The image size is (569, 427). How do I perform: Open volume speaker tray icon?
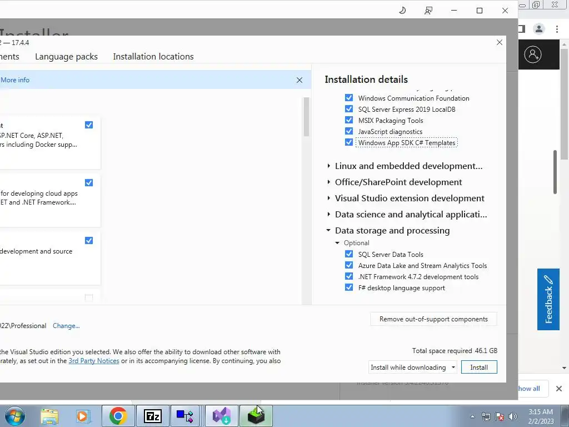[x=513, y=416]
